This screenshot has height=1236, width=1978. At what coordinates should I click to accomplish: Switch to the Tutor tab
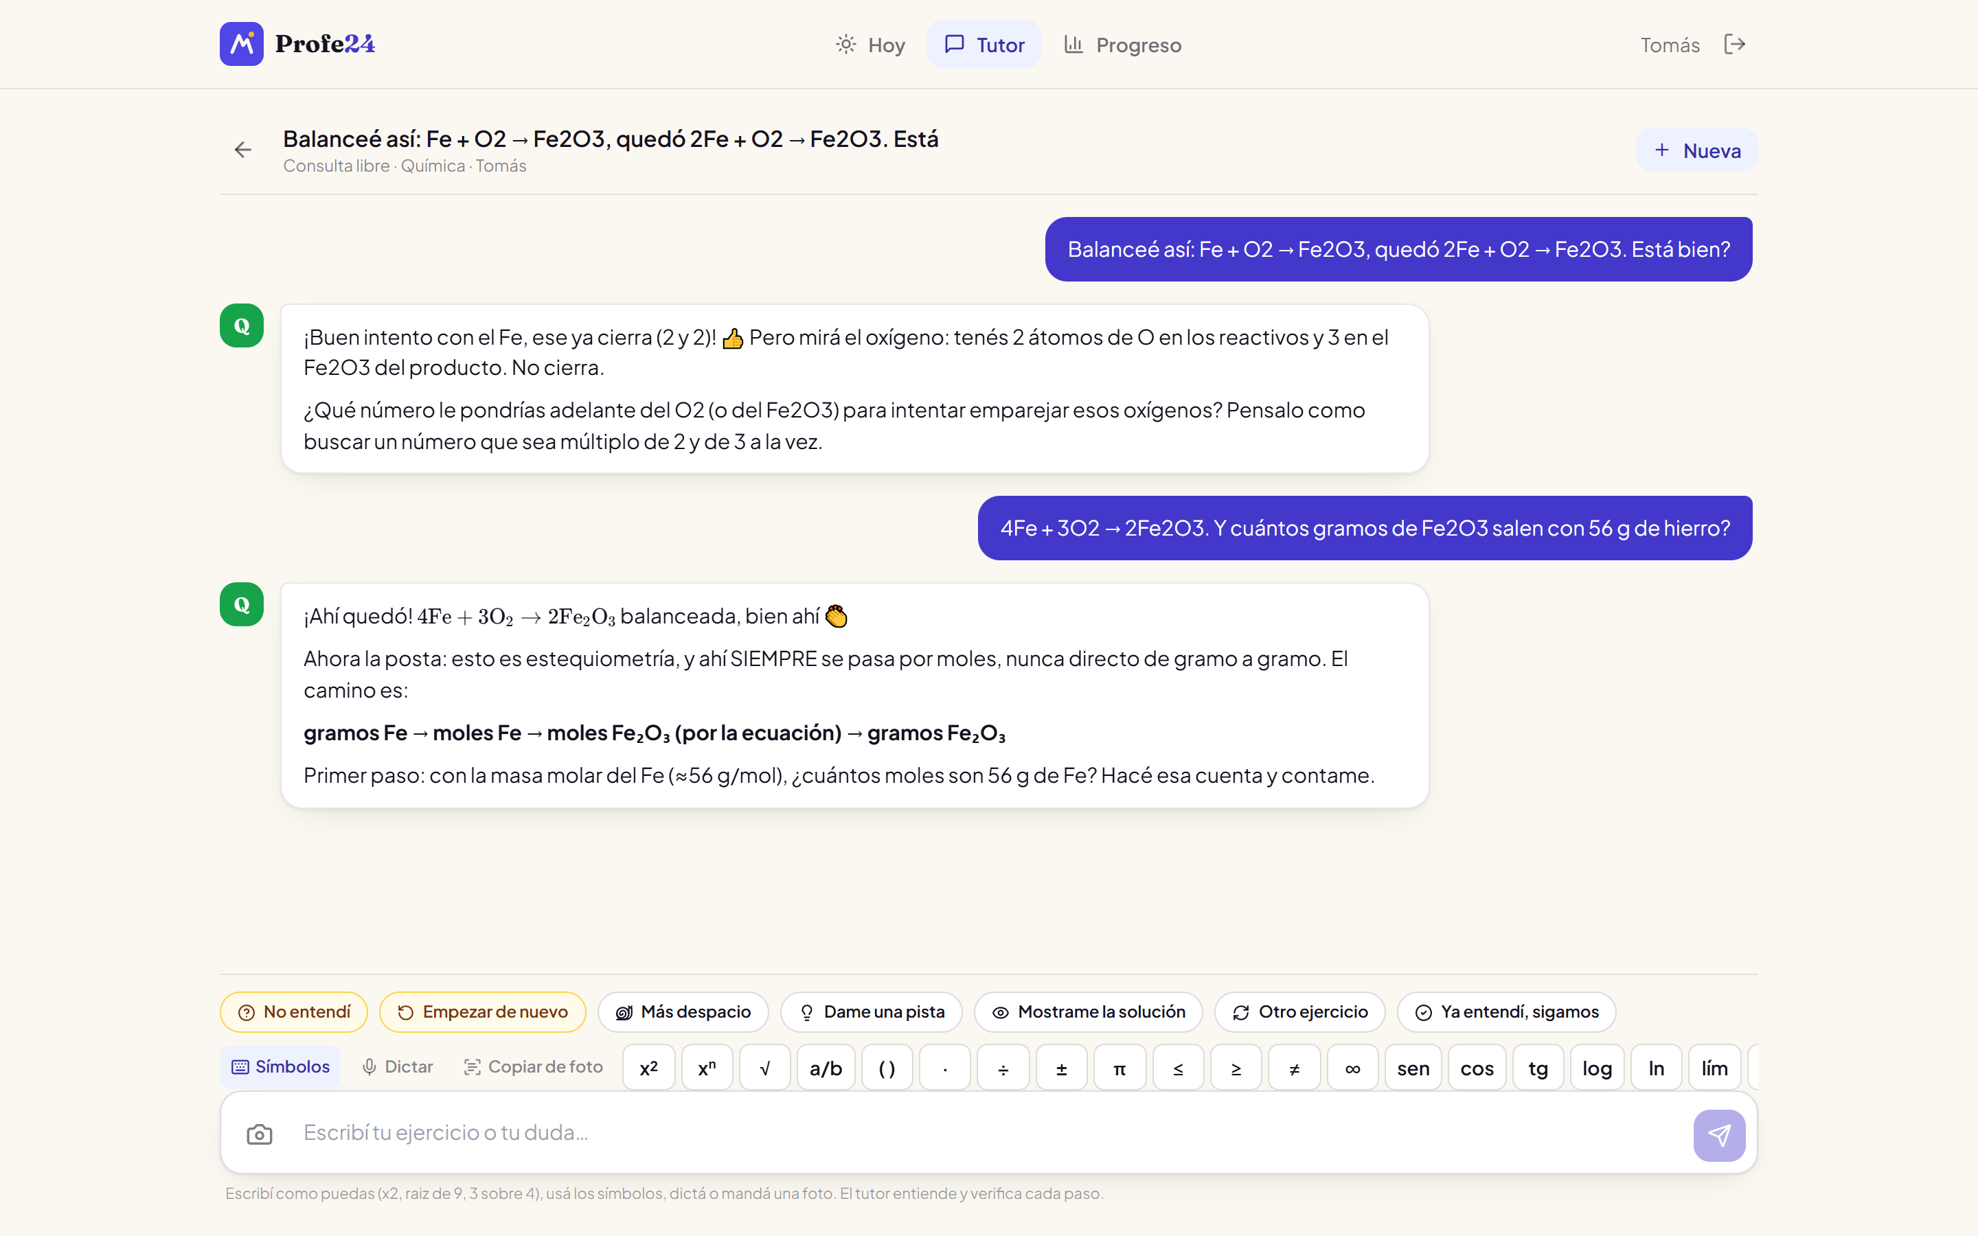click(x=984, y=44)
